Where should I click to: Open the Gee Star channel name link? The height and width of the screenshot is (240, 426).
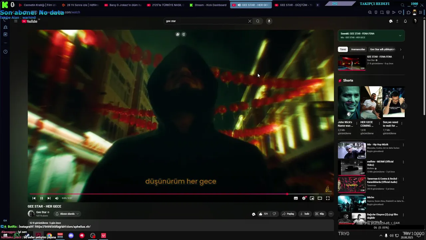click(41, 212)
